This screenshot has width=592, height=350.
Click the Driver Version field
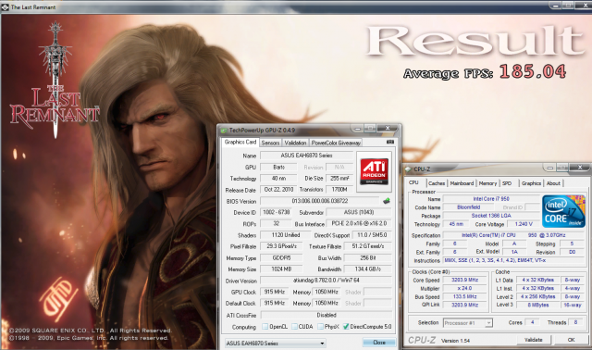coord(326,281)
